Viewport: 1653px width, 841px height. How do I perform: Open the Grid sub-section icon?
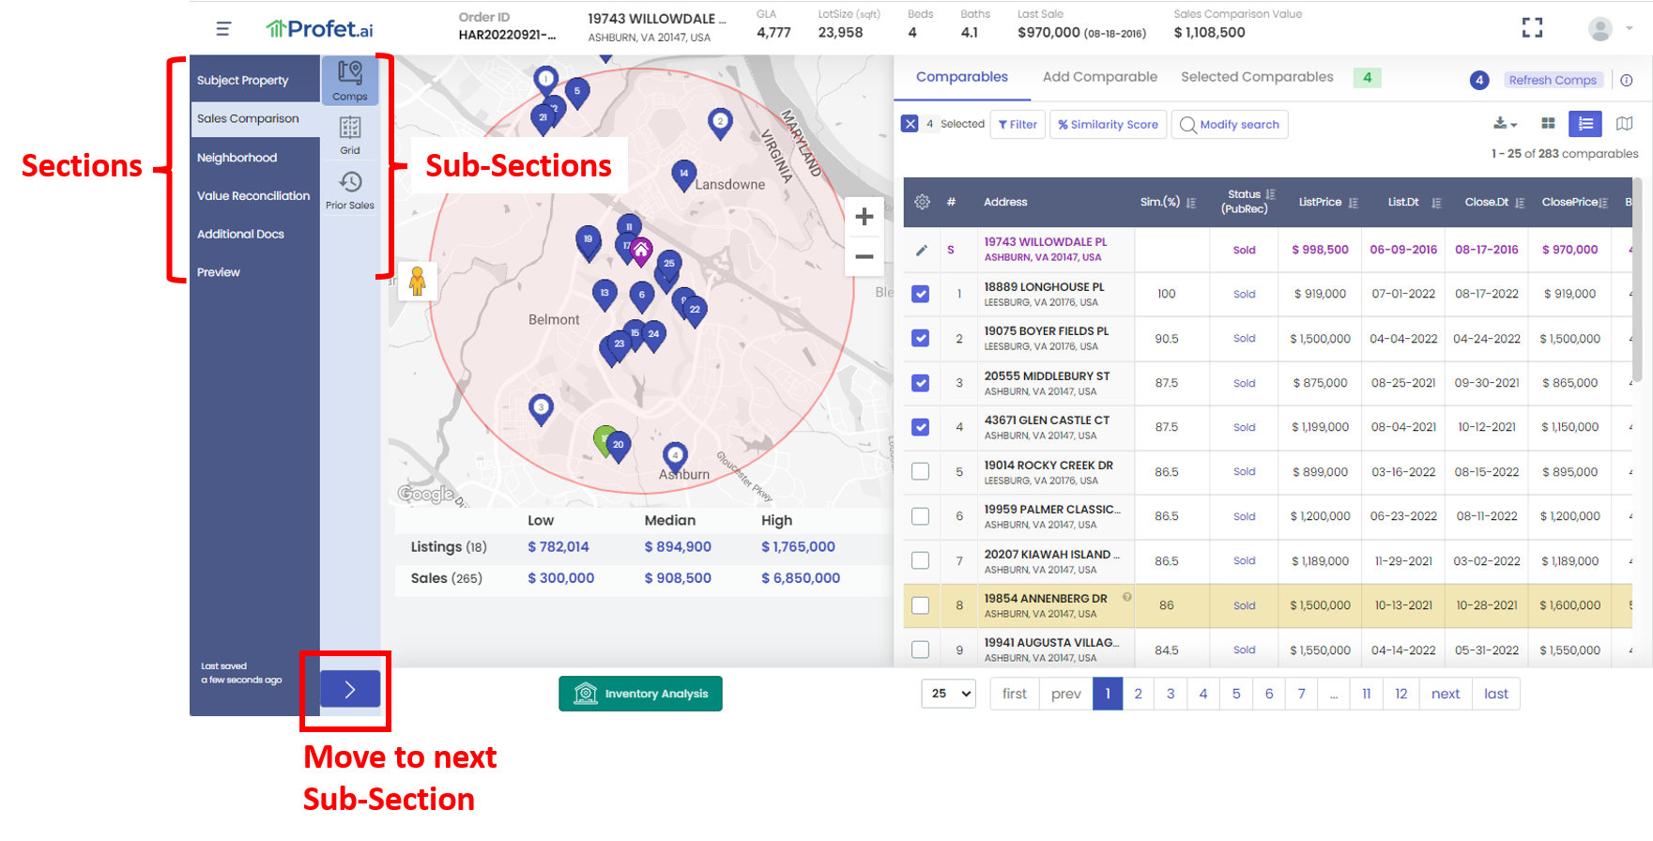(x=349, y=134)
